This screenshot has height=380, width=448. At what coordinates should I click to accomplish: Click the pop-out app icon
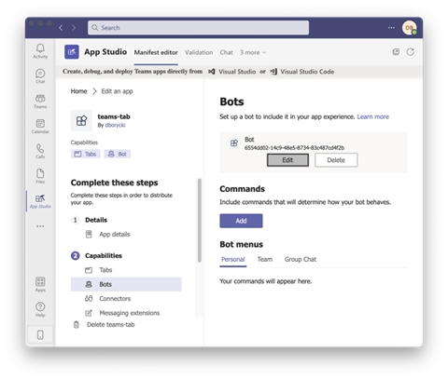pos(396,52)
